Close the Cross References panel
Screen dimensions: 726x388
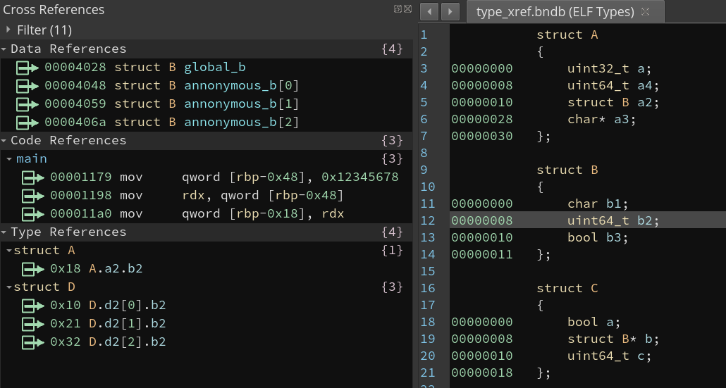(x=407, y=8)
